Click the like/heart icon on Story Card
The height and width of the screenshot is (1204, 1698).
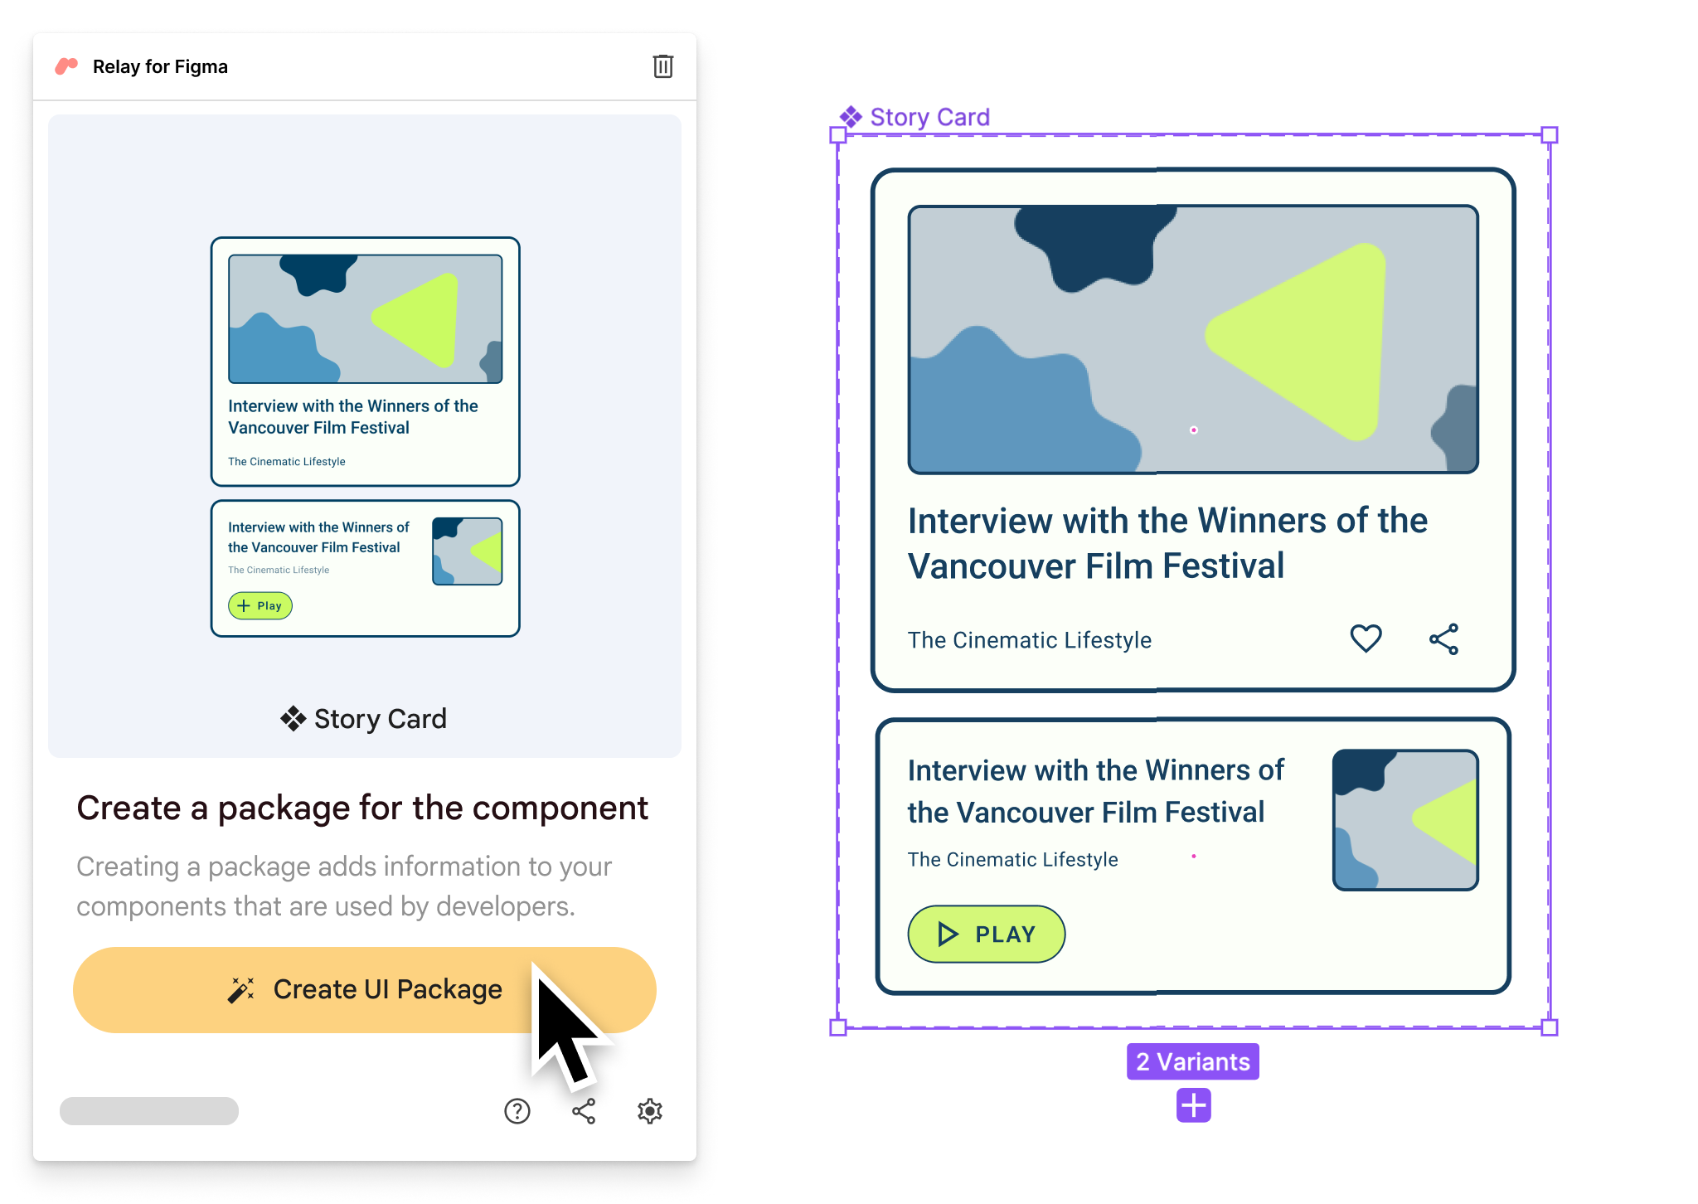pos(1367,638)
